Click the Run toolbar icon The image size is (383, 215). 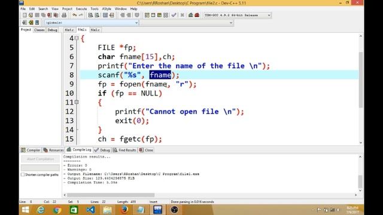pyautogui.click(x=153, y=15)
